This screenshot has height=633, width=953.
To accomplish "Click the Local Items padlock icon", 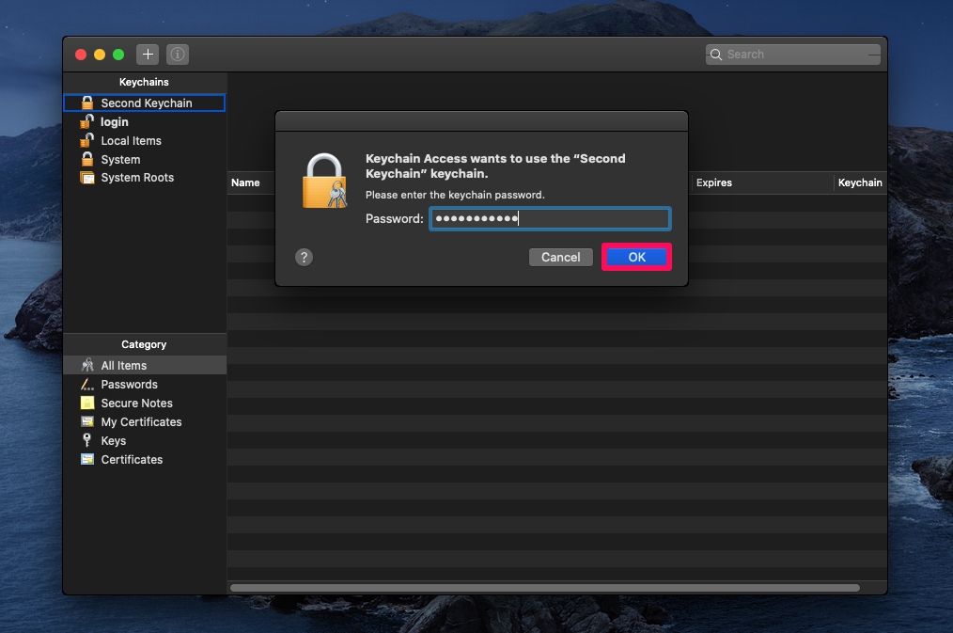I will 86,140.
